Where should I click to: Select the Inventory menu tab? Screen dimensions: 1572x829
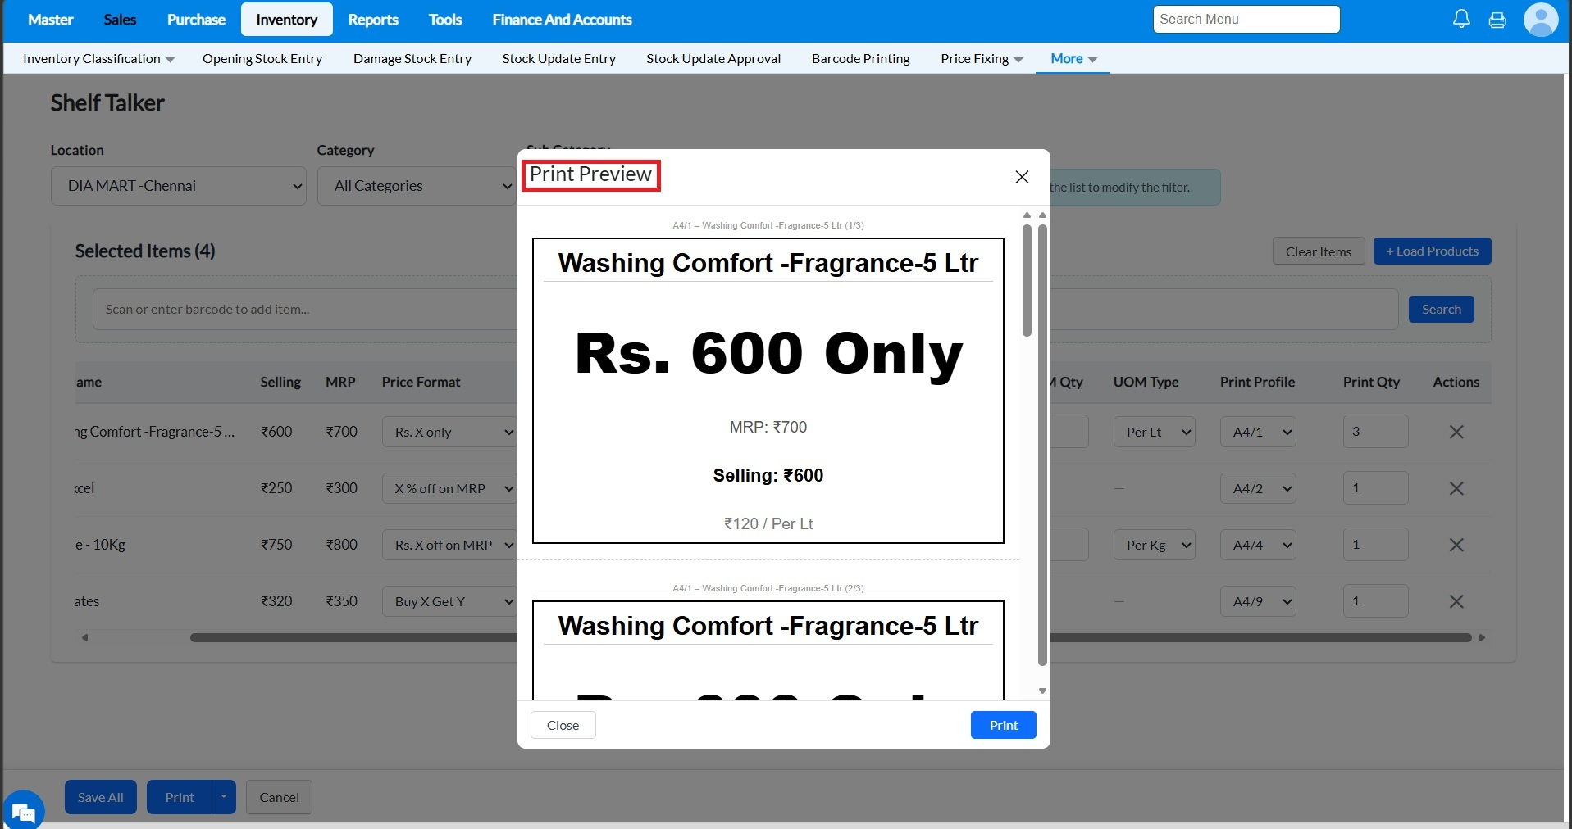point(287,20)
